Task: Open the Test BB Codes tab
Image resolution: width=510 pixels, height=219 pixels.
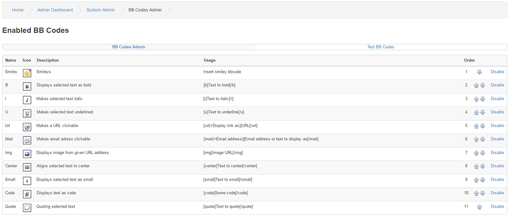Action: [381, 47]
